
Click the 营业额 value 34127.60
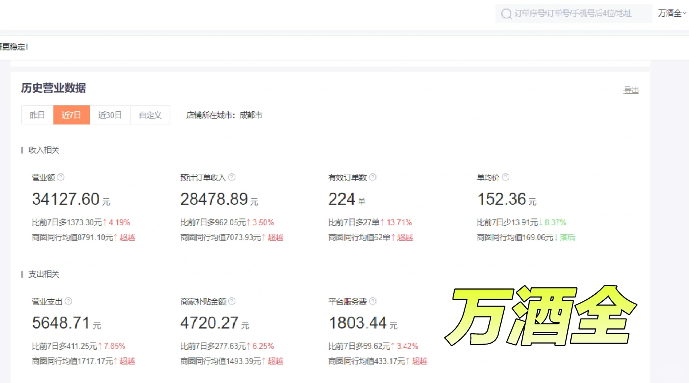[x=66, y=199]
